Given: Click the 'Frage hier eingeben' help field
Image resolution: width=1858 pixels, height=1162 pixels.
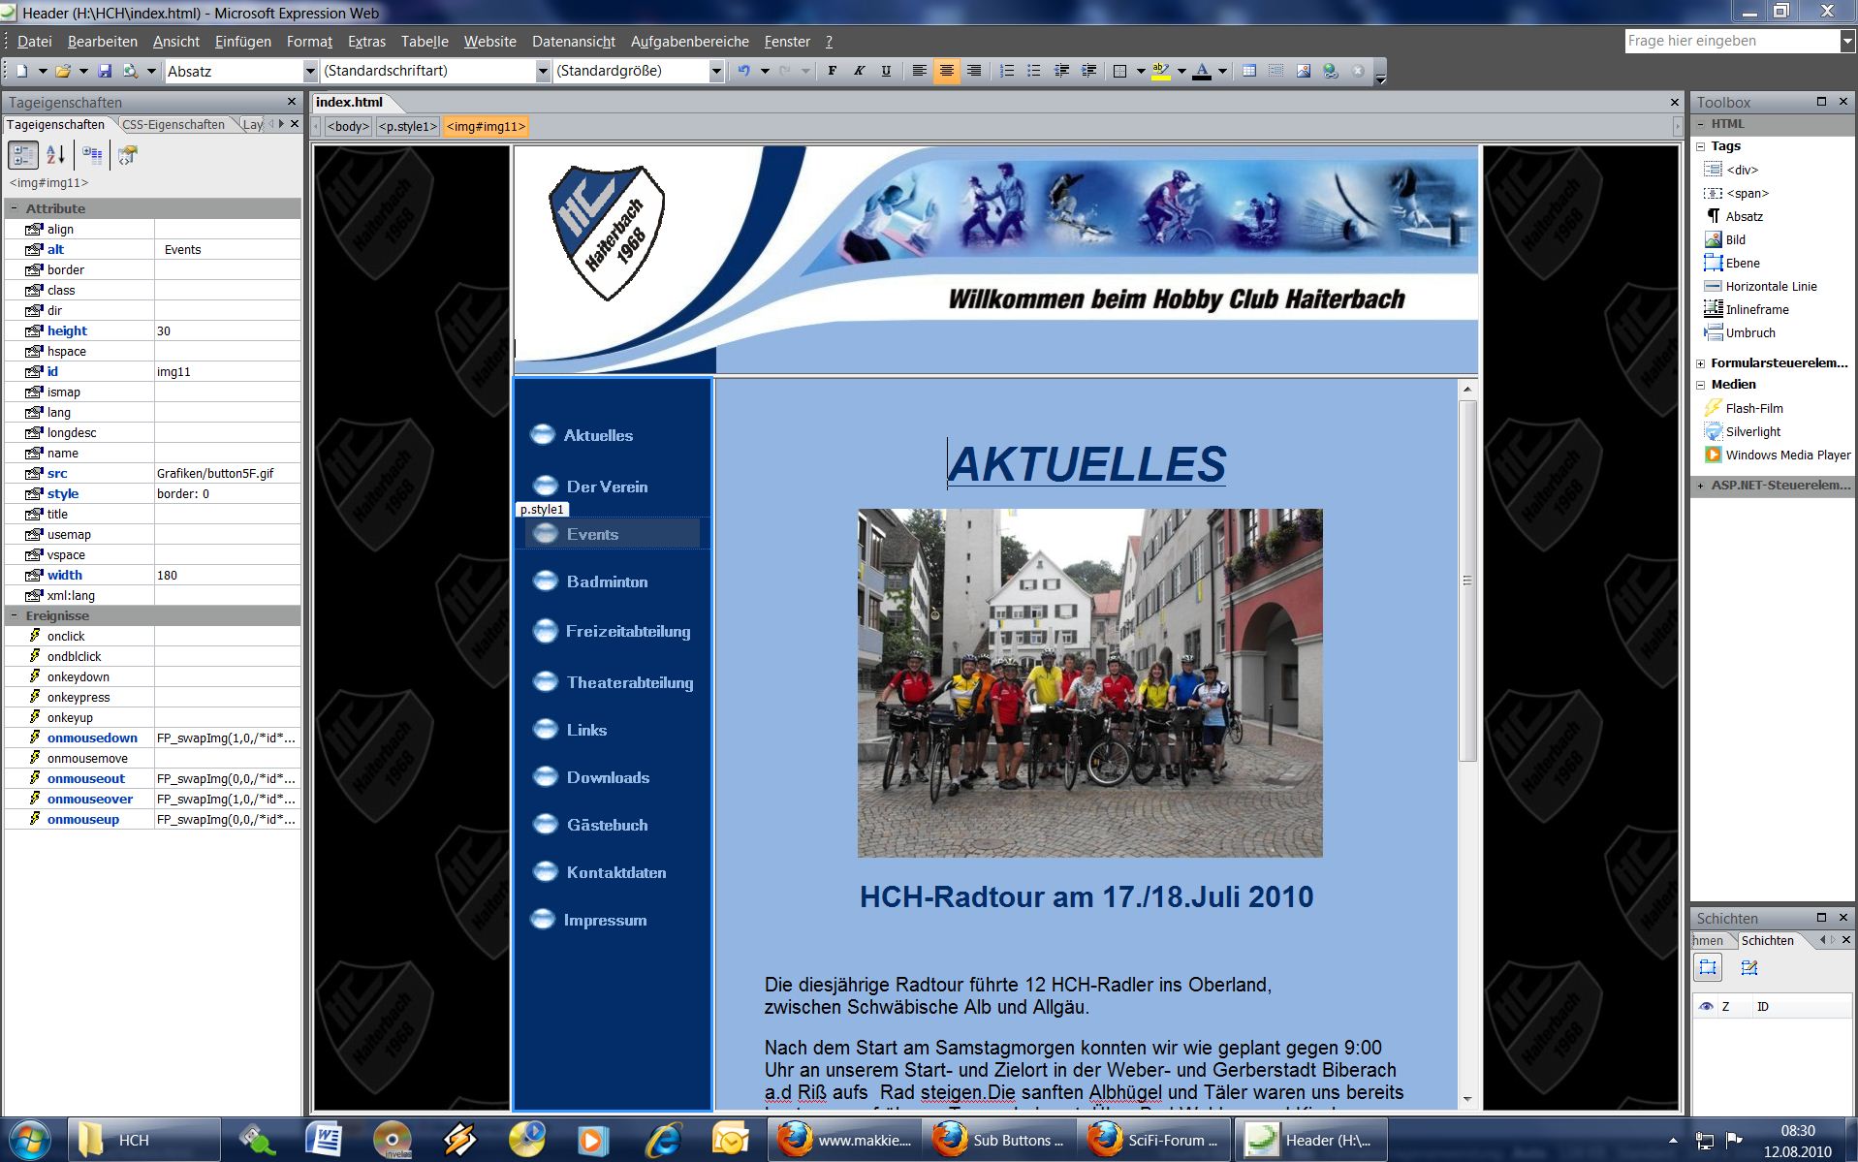Looking at the screenshot, I should tap(1730, 41).
